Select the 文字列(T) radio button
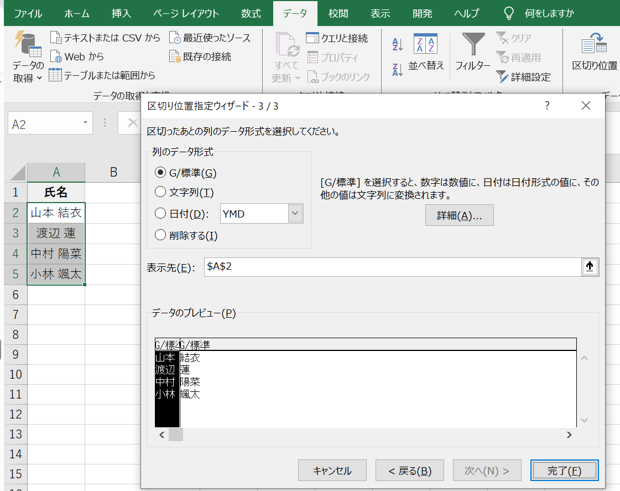 point(160,193)
